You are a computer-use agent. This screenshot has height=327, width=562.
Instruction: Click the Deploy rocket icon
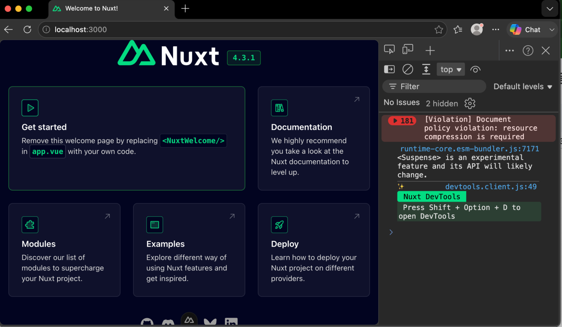279,225
